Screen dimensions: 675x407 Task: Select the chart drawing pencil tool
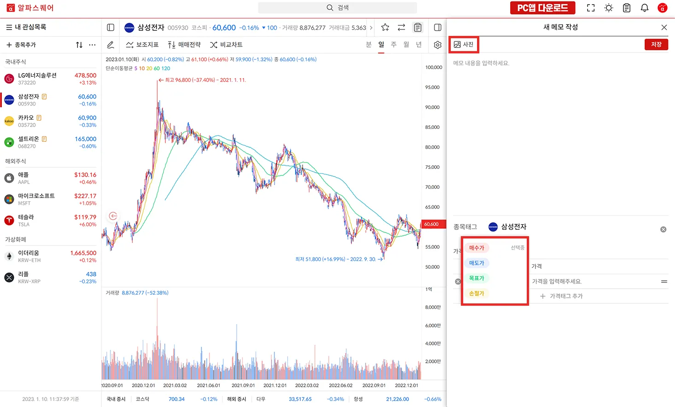pos(111,45)
